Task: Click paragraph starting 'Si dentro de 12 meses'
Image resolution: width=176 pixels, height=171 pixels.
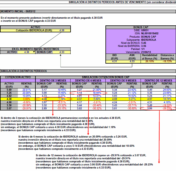Action: 94,162
